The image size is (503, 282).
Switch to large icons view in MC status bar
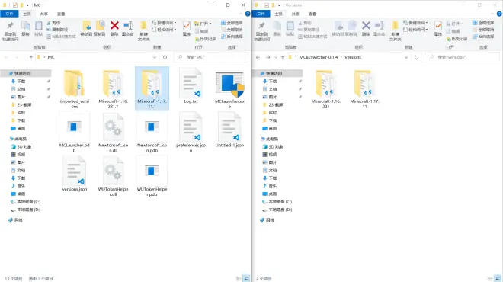click(246, 278)
